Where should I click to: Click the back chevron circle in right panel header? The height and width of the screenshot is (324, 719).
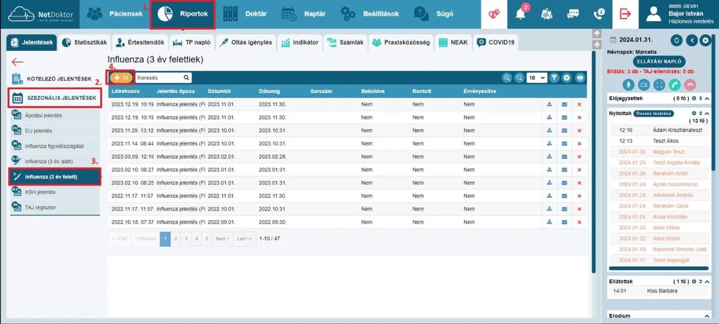pos(691,40)
